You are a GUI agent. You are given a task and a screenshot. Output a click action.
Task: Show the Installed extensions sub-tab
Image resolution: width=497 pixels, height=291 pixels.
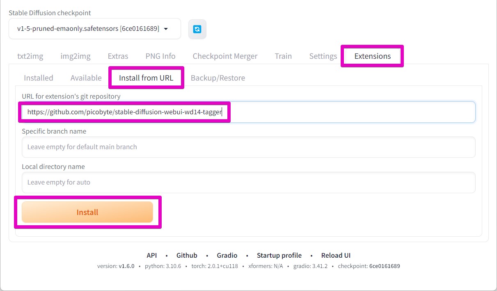[x=39, y=78]
